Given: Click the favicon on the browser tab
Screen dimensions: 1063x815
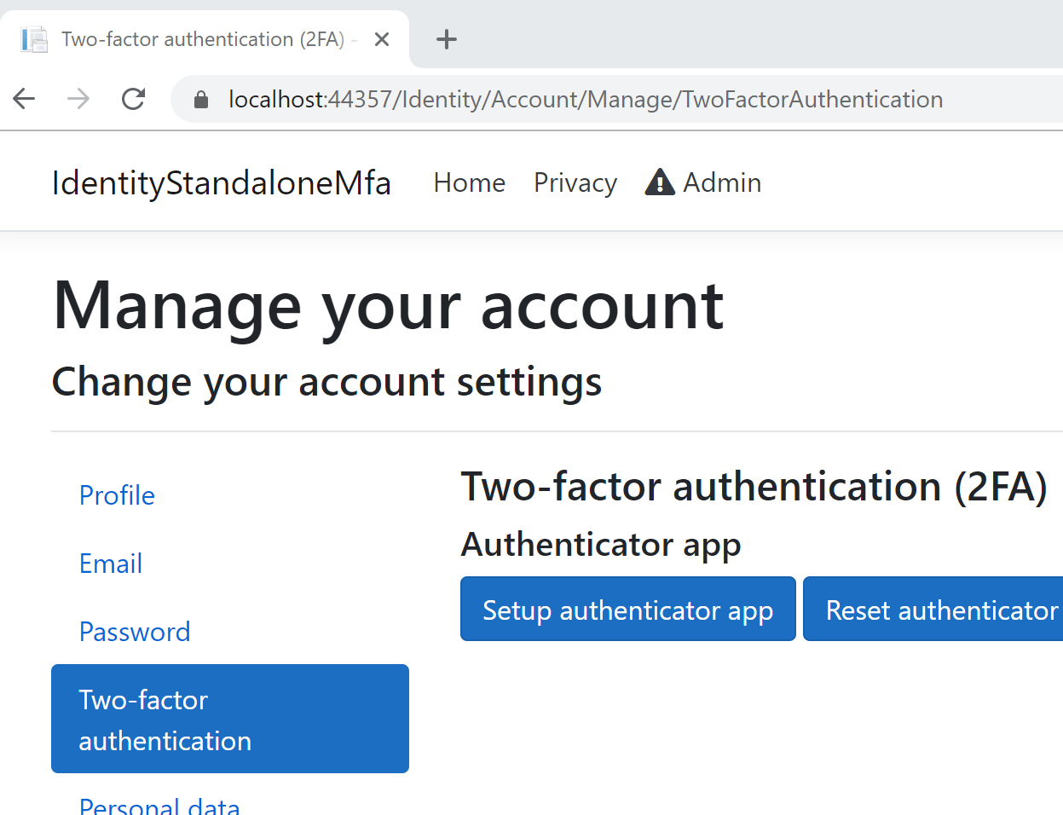Looking at the screenshot, I should click(33, 38).
